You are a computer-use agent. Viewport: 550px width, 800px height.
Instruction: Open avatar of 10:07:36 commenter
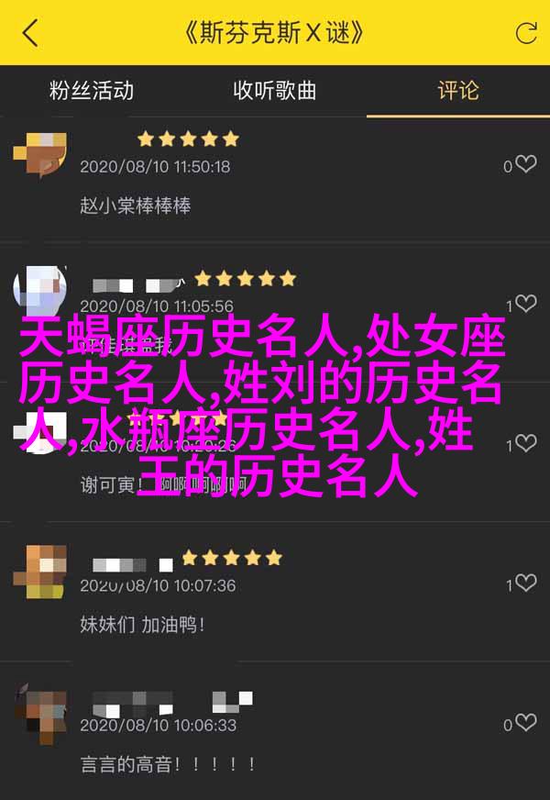pyautogui.click(x=39, y=572)
